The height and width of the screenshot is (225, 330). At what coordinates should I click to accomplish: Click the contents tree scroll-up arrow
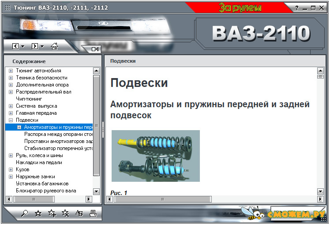96,71
